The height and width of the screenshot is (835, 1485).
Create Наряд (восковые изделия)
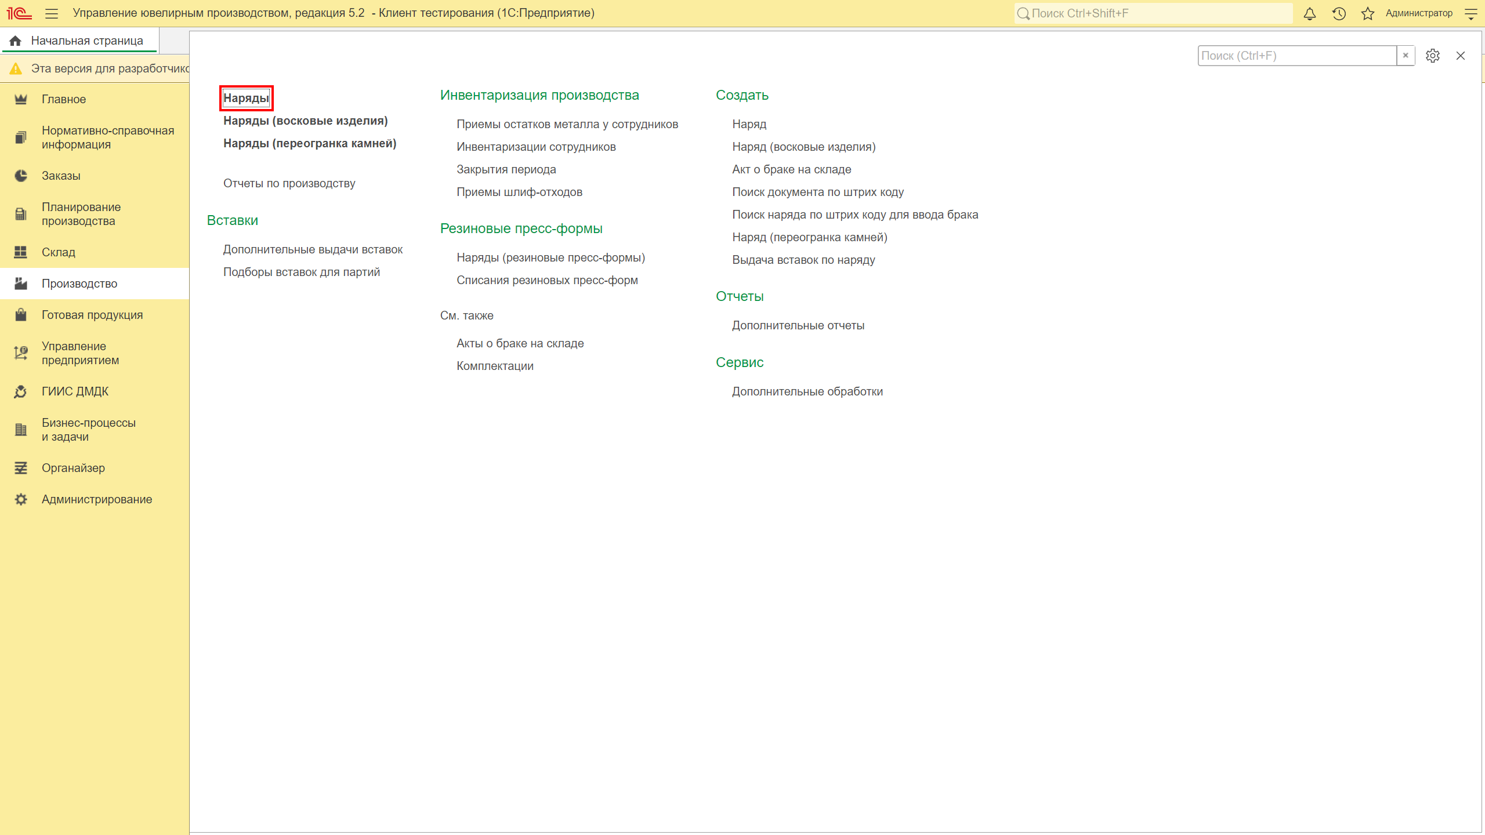804,147
